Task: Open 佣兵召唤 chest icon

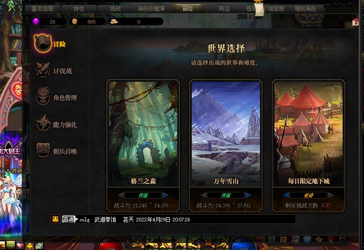Action: pyautogui.click(x=43, y=150)
